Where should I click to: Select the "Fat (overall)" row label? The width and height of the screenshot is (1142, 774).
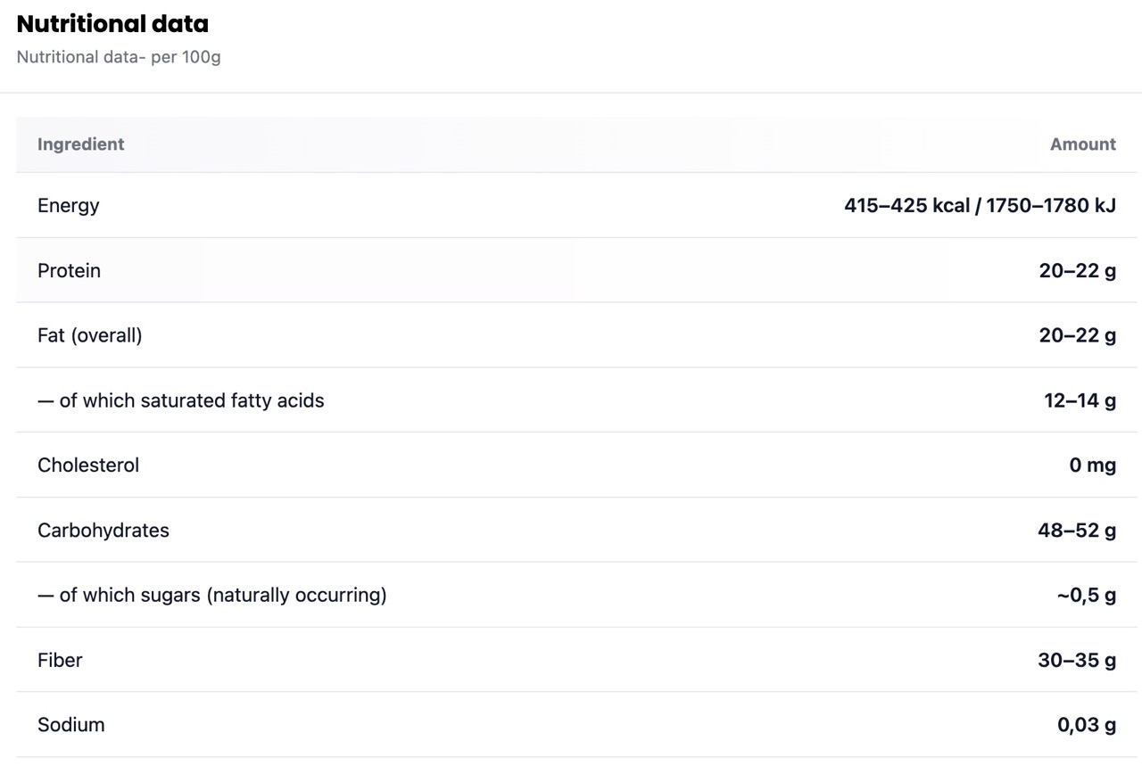pos(89,336)
